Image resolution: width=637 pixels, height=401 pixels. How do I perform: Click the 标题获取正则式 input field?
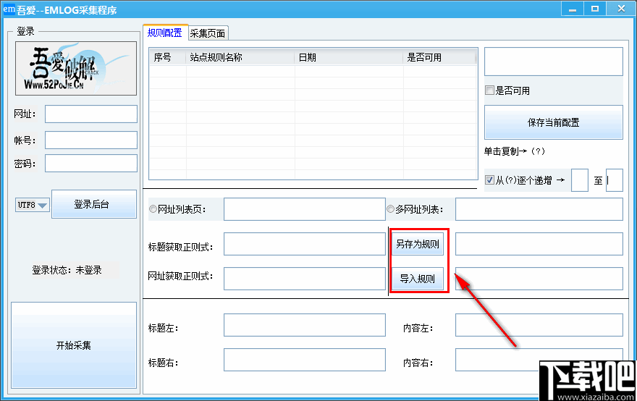coord(305,244)
